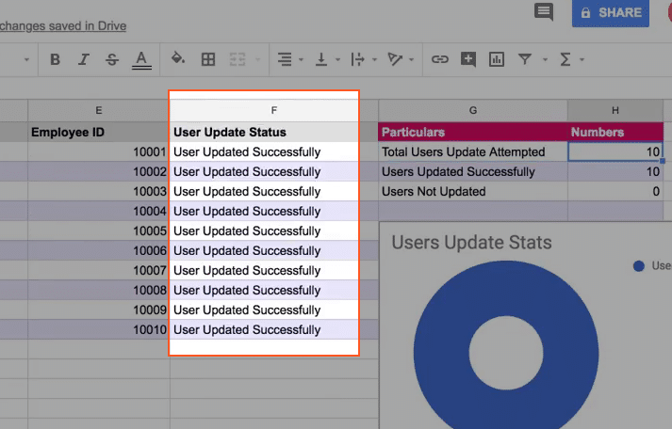
Task: Open dropdown arrow left of Bold
Action: click(x=26, y=59)
